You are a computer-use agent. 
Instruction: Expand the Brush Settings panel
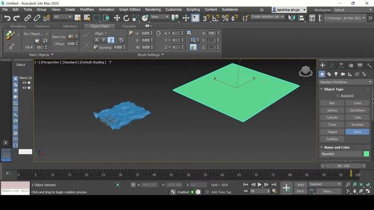[151, 55]
